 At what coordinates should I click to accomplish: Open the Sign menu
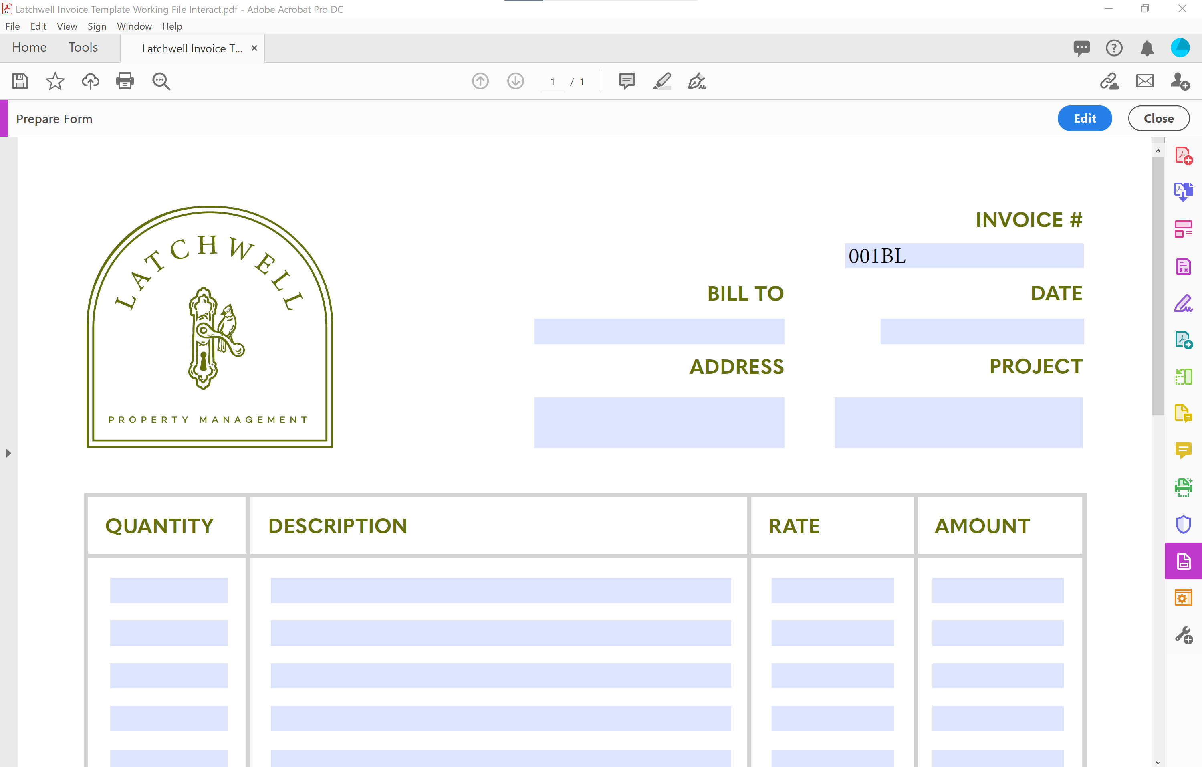point(97,26)
